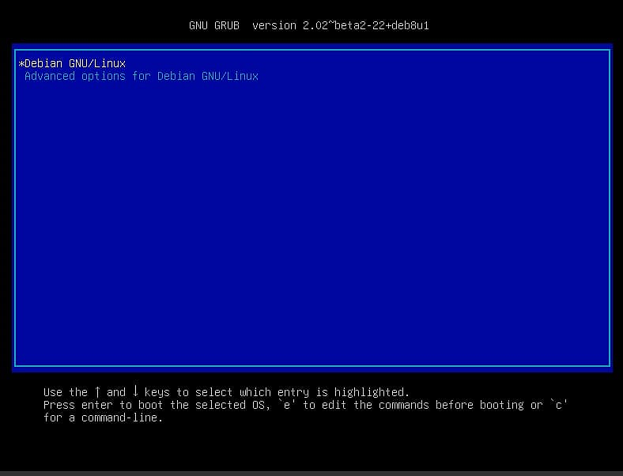The width and height of the screenshot is (623, 476).
Task: Click "edit the commands before booting" text
Action: coord(422,405)
